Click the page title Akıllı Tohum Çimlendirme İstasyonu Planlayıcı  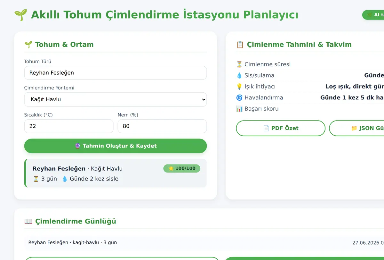[164, 15]
